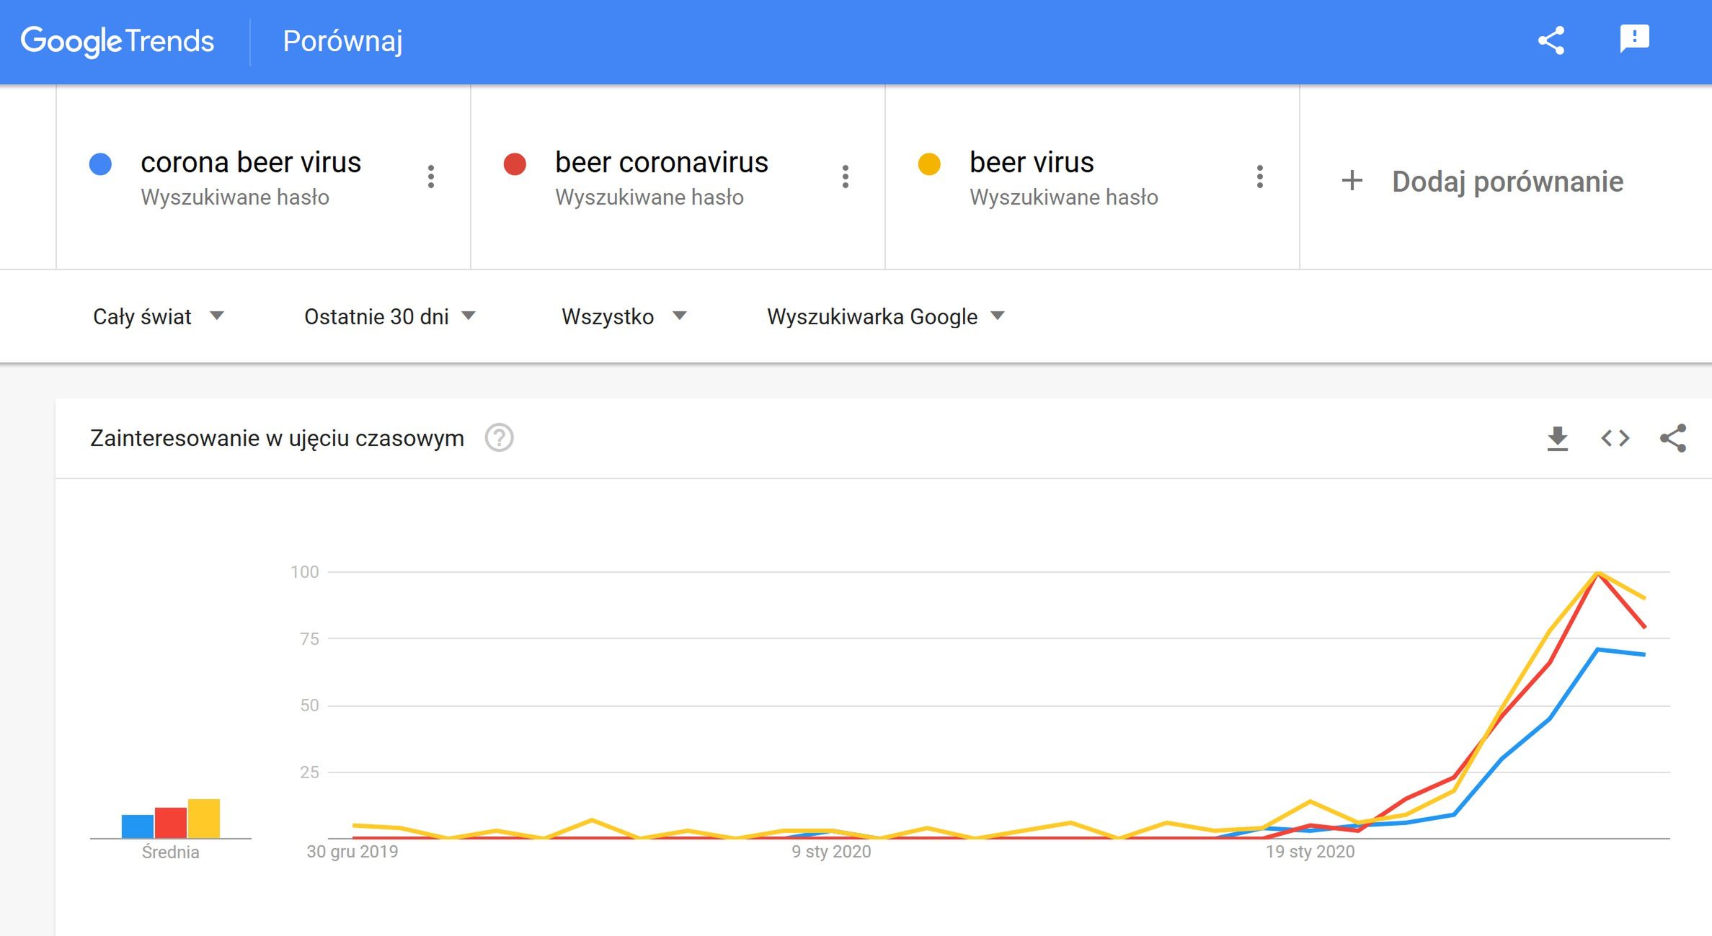The width and height of the screenshot is (1712, 936).
Task: Open options menu for beer coronavirus term
Action: tap(846, 177)
